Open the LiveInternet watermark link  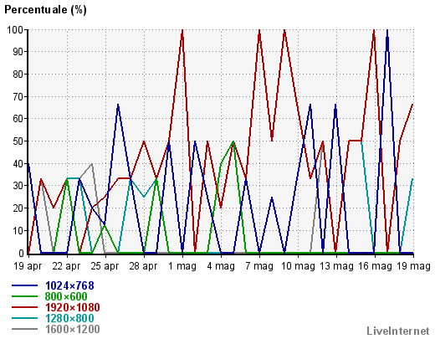tap(398, 331)
